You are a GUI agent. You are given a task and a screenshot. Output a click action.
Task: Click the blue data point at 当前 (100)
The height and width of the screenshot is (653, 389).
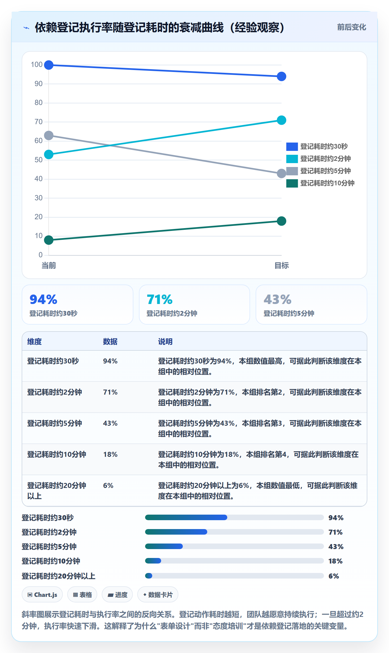coord(49,65)
